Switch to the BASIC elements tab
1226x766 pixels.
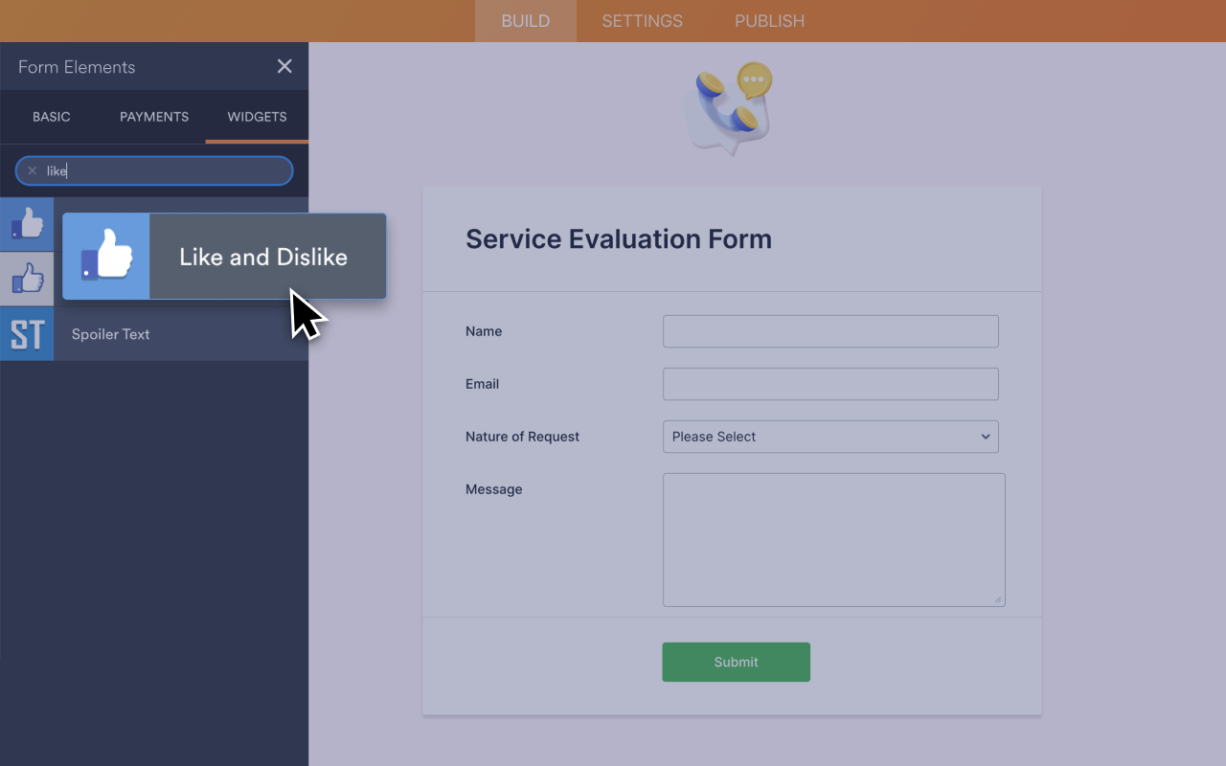[52, 116]
